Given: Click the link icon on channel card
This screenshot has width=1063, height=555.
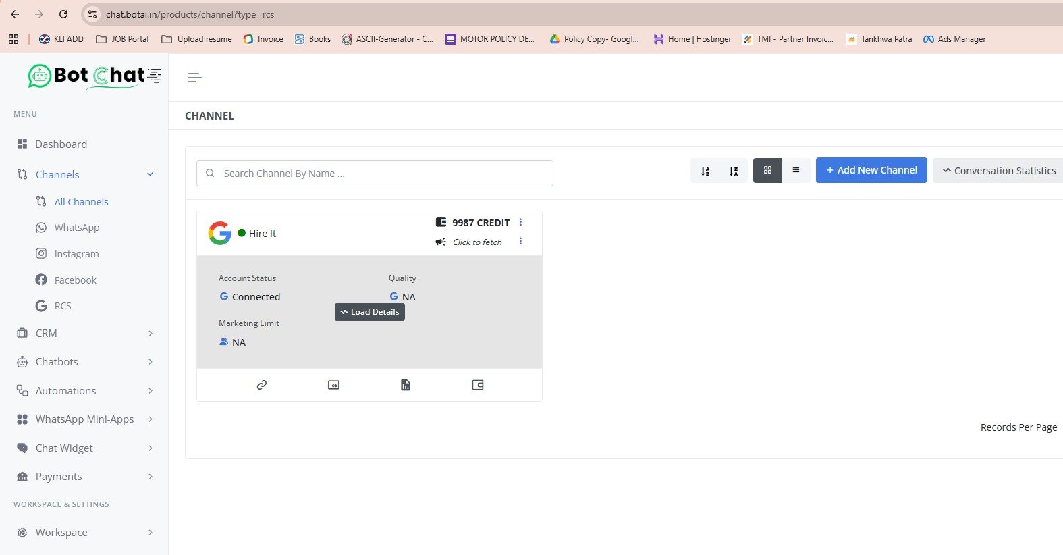Looking at the screenshot, I should (x=262, y=385).
